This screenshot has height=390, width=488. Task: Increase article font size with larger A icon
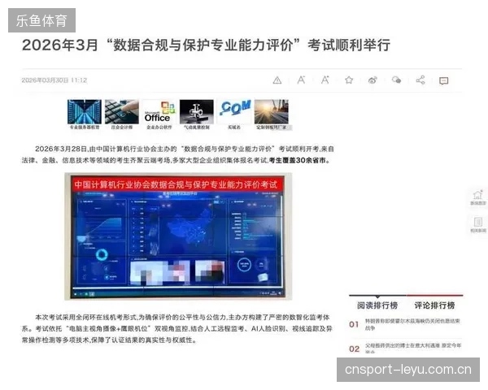pyautogui.click(x=325, y=80)
